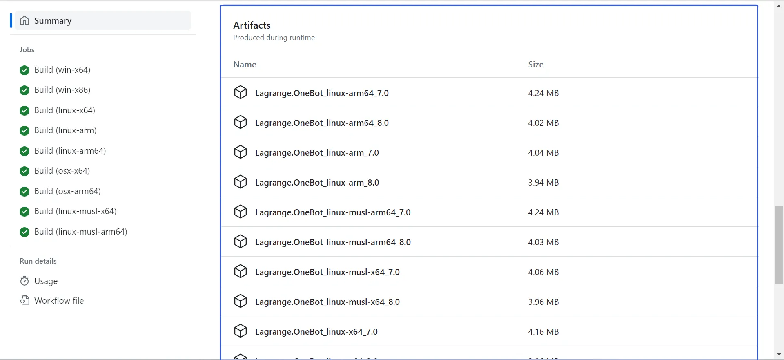
Task: Click package icon for Lagrange.OneBot_linux-arm_8.0
Action: pos(241,182)
